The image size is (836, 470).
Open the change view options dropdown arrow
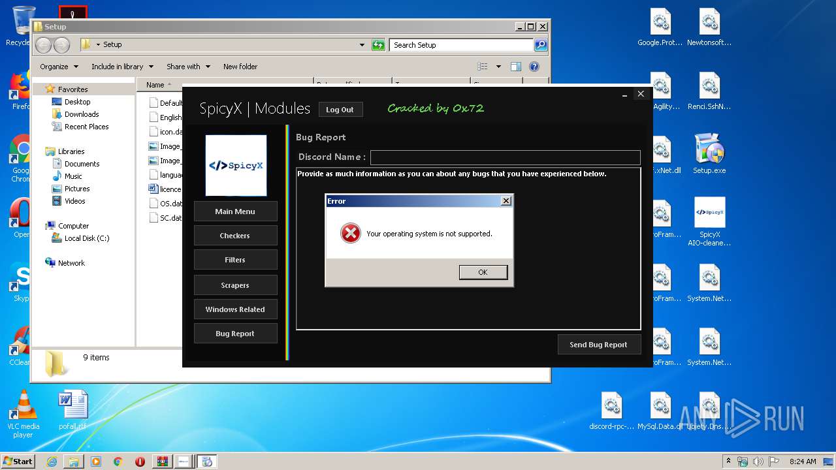[x=498, y=67]
